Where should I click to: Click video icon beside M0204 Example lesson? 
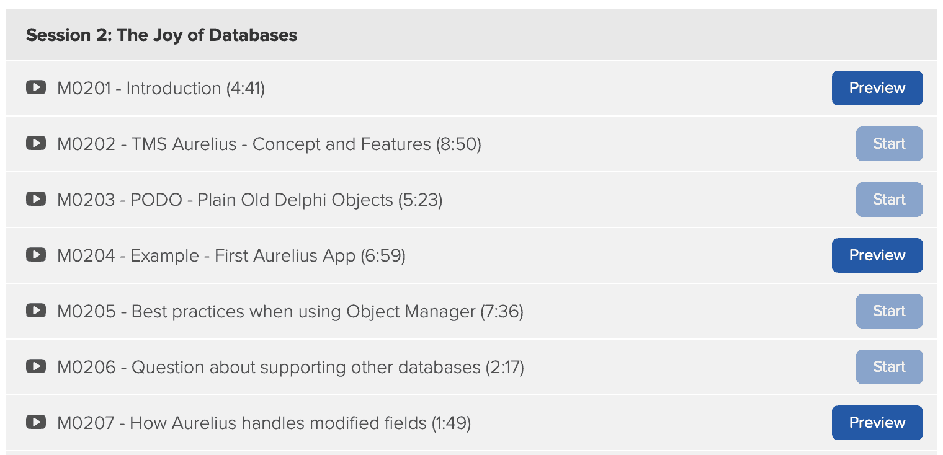(35, 255)
